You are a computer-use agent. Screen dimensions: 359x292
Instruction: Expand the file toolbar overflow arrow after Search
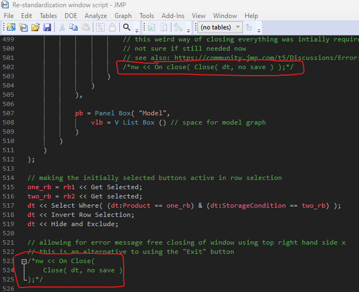pos(137,30)
